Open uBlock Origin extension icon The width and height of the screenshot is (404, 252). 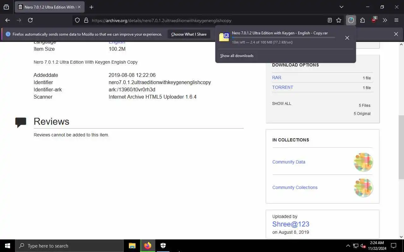374,20
